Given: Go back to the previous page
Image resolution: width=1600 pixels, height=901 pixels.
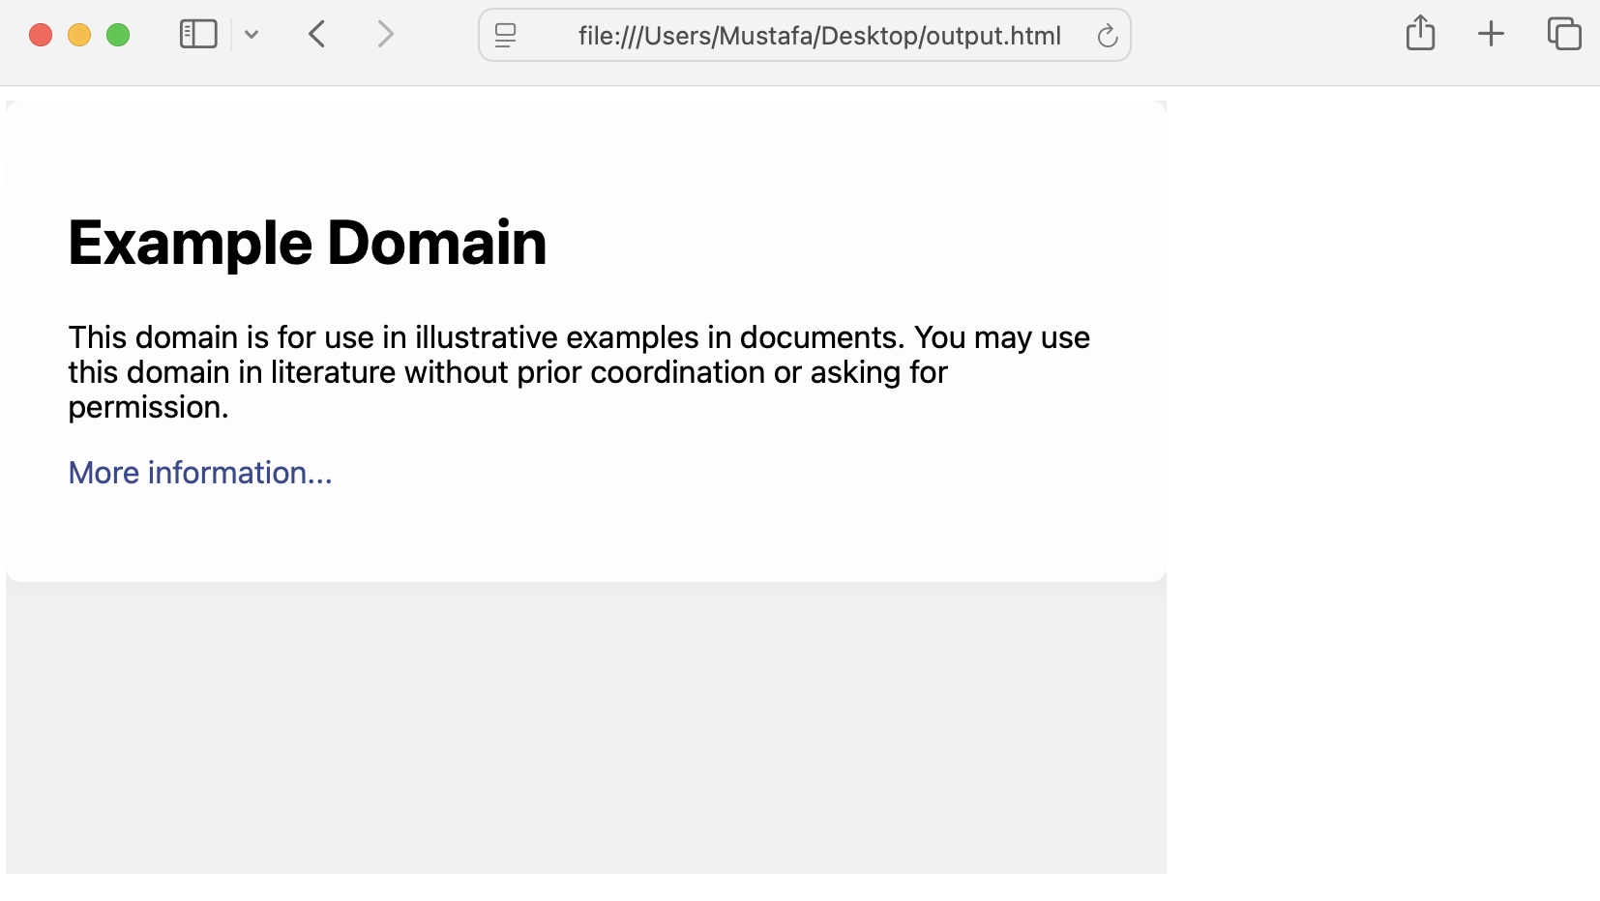Looking at the screenshot, I should tap(317, 34).
